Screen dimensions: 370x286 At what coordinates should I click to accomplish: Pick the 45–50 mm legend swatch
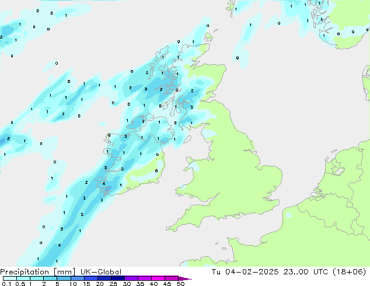[172, 278]
